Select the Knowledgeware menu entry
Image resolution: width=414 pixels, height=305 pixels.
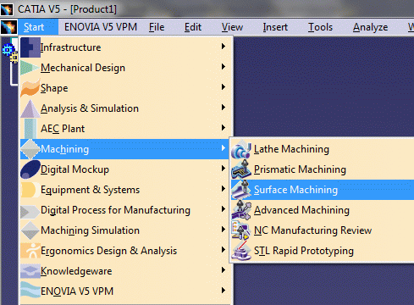point(126,271)
